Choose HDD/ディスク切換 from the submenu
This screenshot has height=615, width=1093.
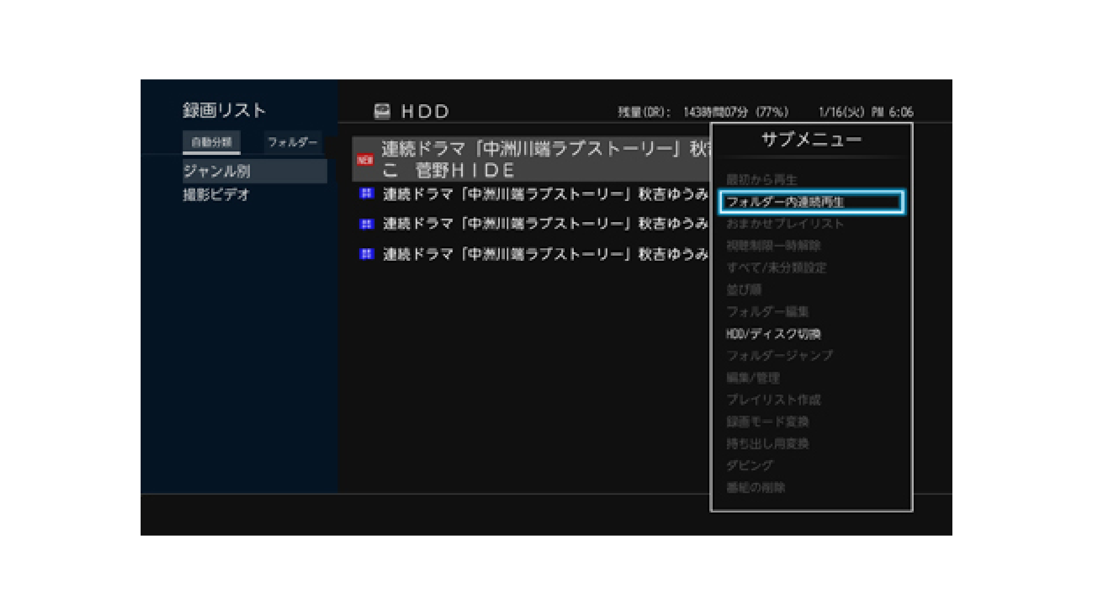(x=773, y=334)
